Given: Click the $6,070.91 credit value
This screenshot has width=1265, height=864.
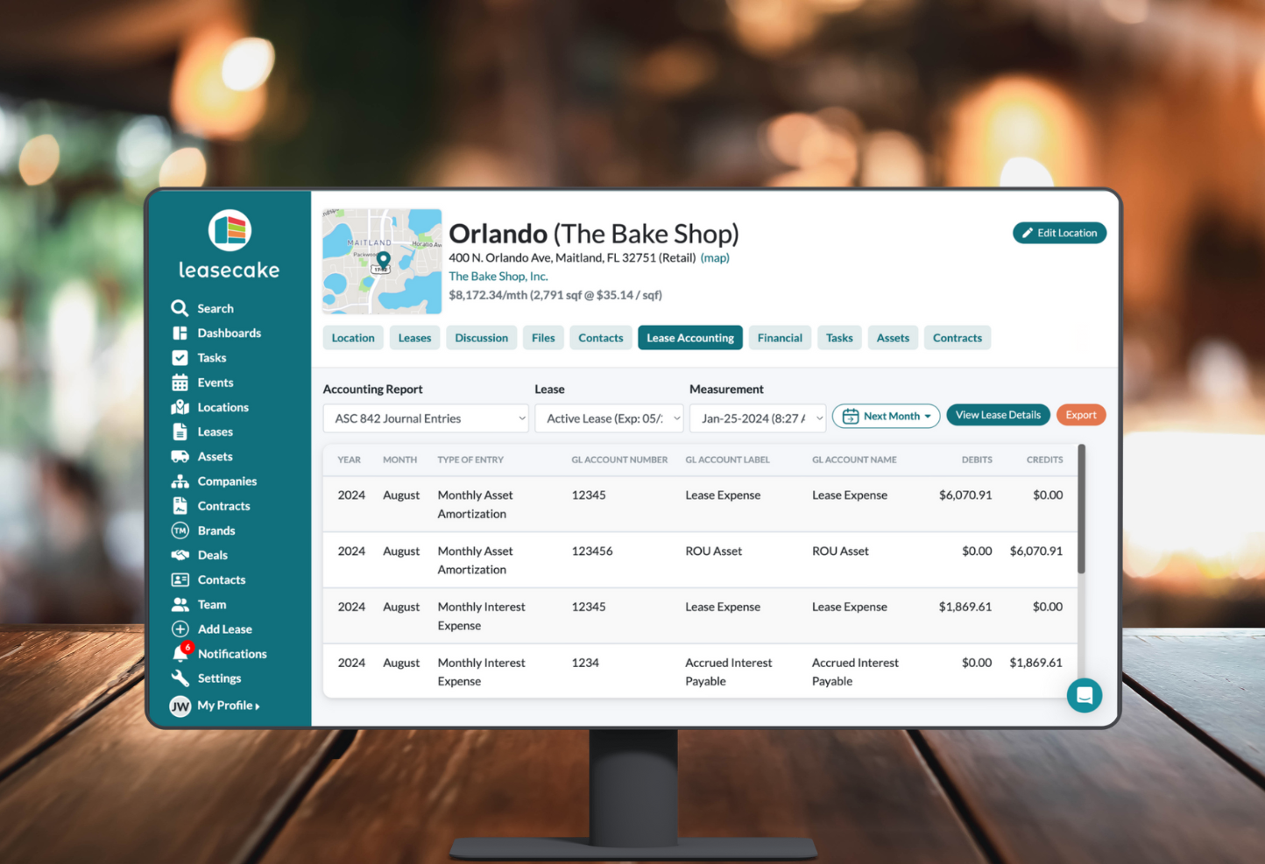Looking at the screenshot, I should click(x=1036, y=551).
